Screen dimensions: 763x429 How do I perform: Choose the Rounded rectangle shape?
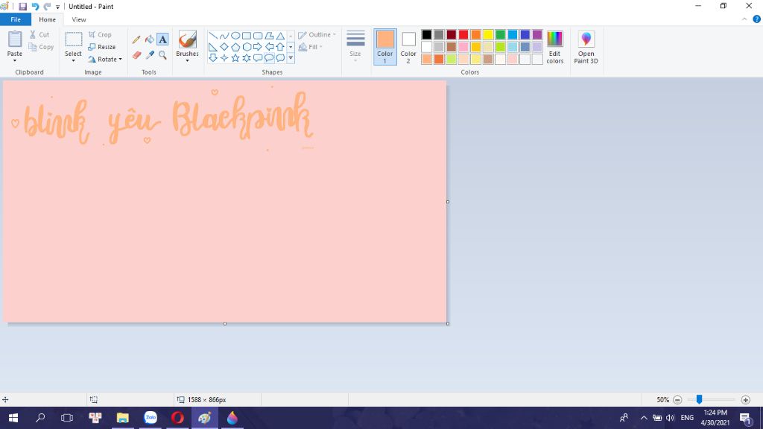pos(258,36)
